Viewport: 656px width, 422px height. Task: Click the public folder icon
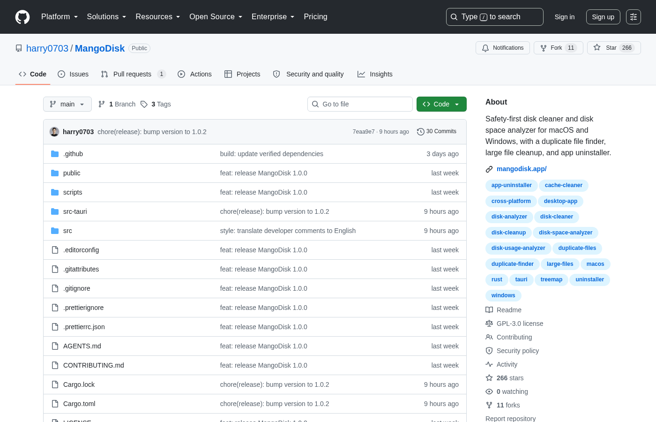(x=55, y=173)
